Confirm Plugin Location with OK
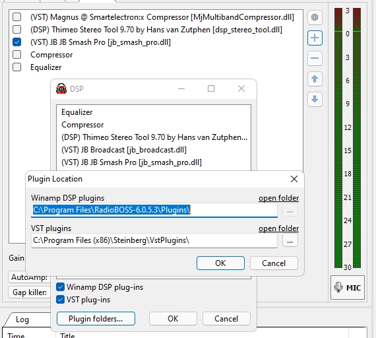This screenshot has height=338, width=376. (x=220, y=263)
